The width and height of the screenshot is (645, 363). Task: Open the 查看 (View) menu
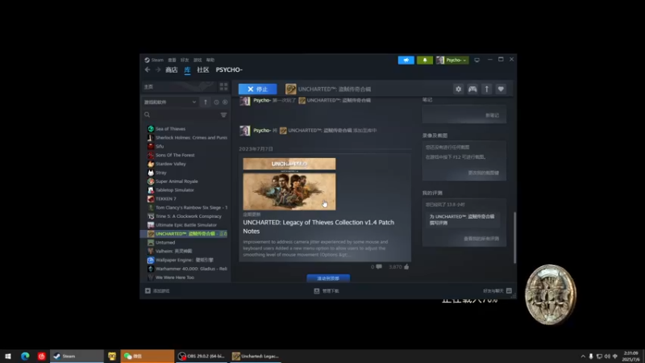(172, 60)
